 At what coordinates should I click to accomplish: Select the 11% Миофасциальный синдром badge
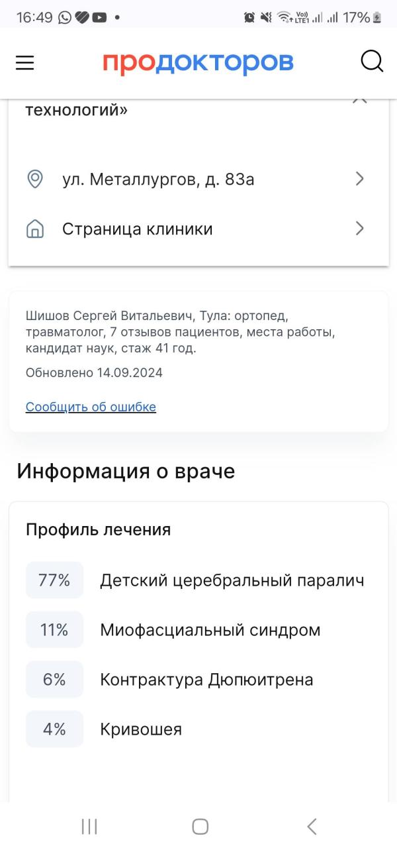coord(54,629)
